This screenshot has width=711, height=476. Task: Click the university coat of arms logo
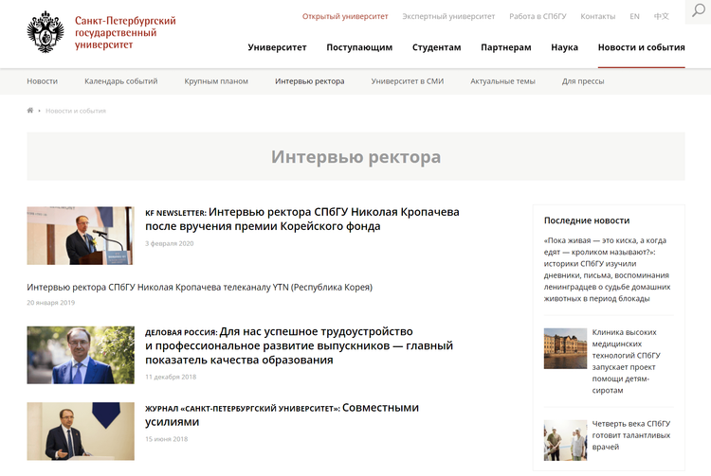pos(46,32)
